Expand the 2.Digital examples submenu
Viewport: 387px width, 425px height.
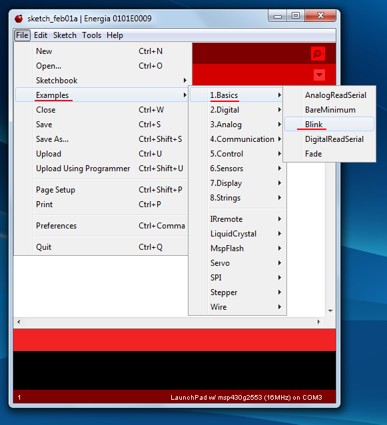click(x=236, y=109)
